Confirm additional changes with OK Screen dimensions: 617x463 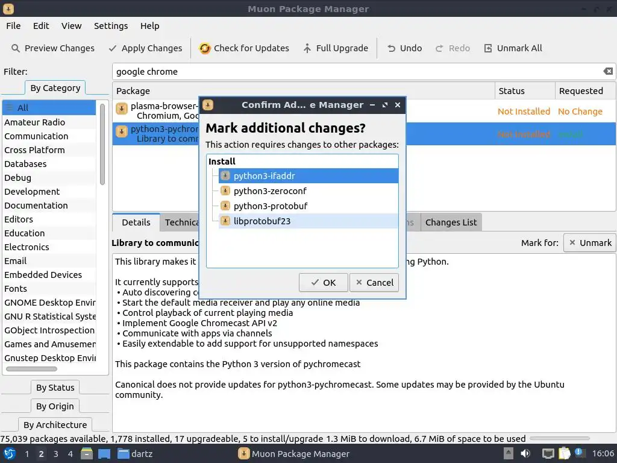tap(324, 283)
